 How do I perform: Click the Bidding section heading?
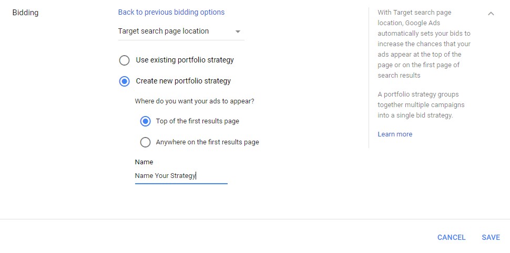pos(25,13)
